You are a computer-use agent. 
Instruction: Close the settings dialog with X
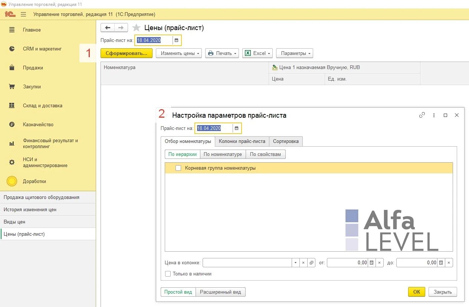coord(457,115)
